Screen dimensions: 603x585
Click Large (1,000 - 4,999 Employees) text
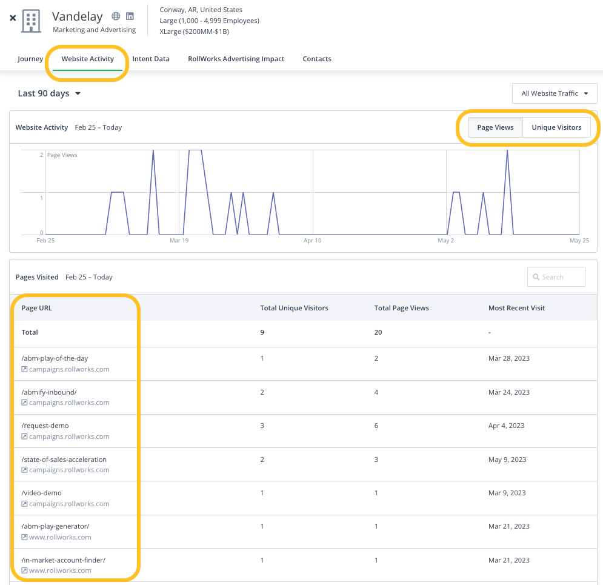(209, 21)
